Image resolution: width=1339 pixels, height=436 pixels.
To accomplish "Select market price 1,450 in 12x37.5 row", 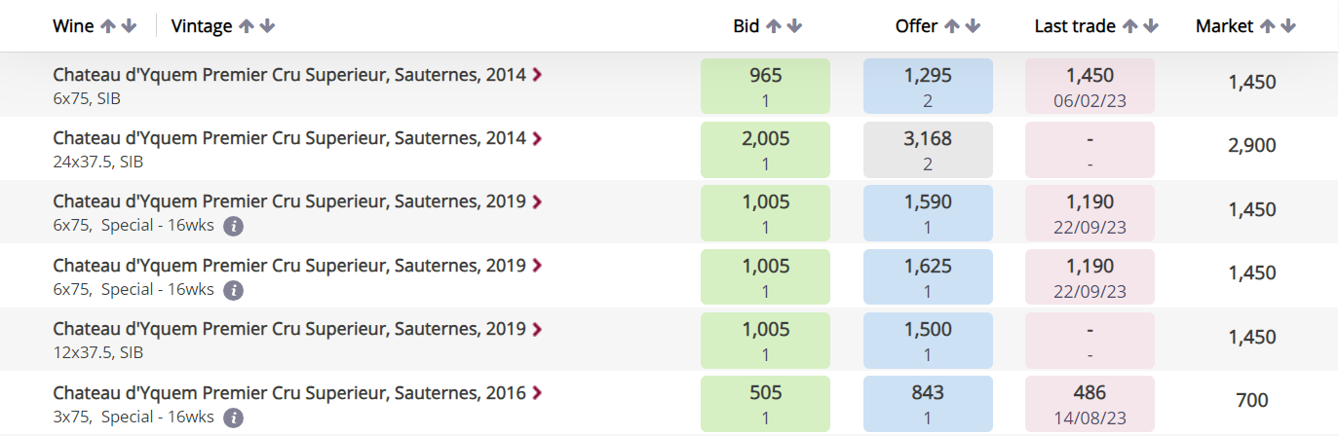I will [1252, 338].
